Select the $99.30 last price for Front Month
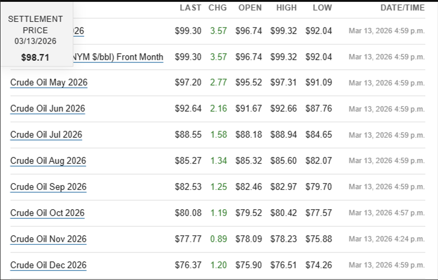Screen dimensions: 438x280 click(187, 57)
